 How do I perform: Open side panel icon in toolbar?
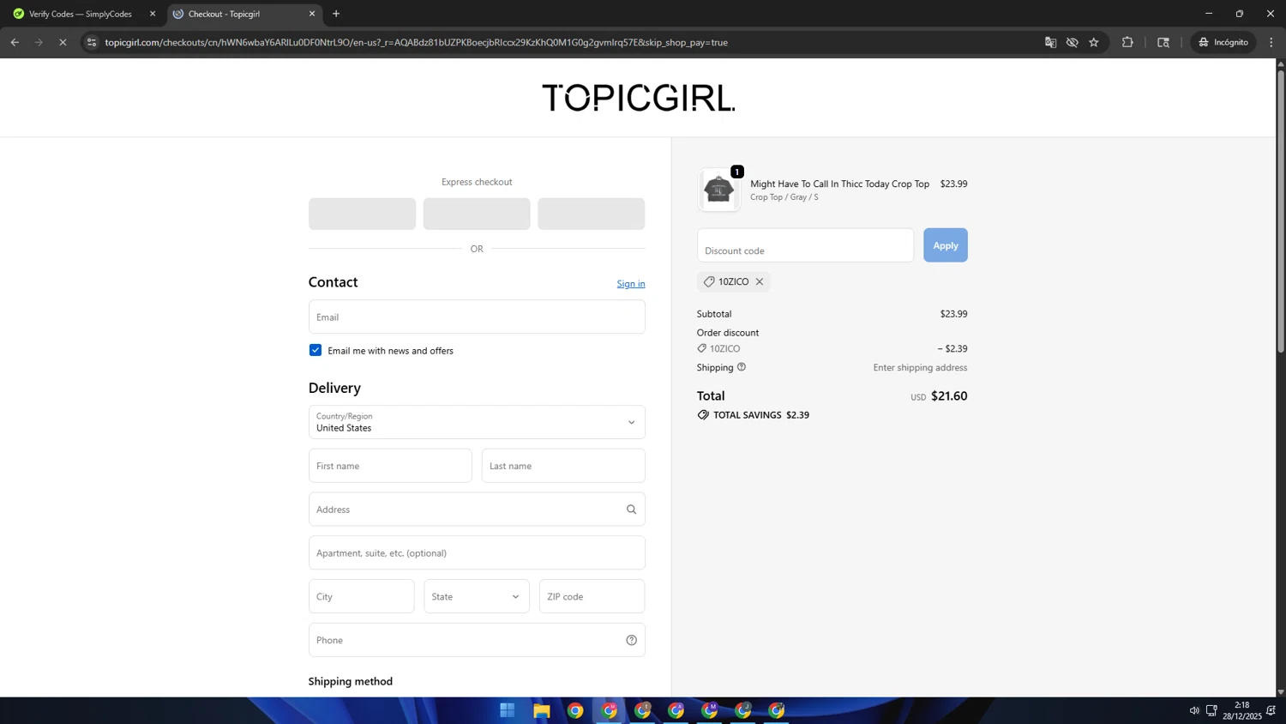tap(1163, 42)
